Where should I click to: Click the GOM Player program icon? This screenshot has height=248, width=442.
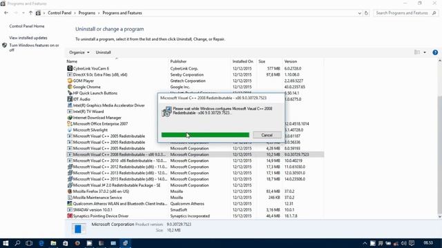point(70,81)
